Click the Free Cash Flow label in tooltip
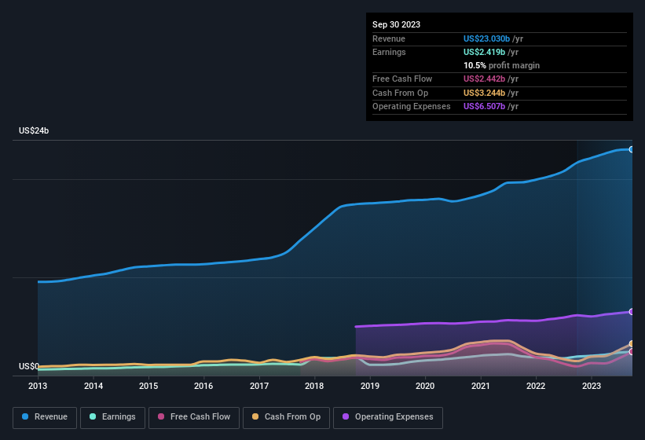 402,79
